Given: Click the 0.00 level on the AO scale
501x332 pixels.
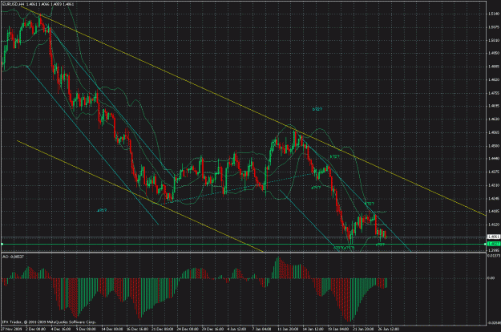Looking at the screenshot, I should coord(491,278).
